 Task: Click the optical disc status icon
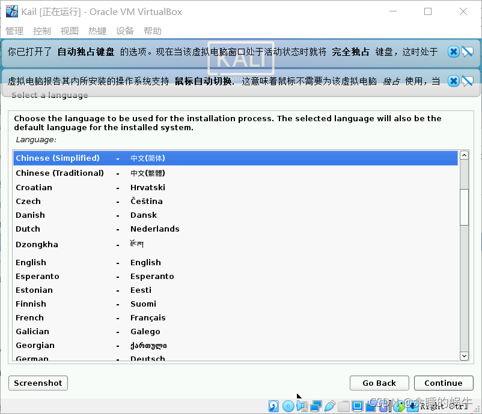(288, 406)
